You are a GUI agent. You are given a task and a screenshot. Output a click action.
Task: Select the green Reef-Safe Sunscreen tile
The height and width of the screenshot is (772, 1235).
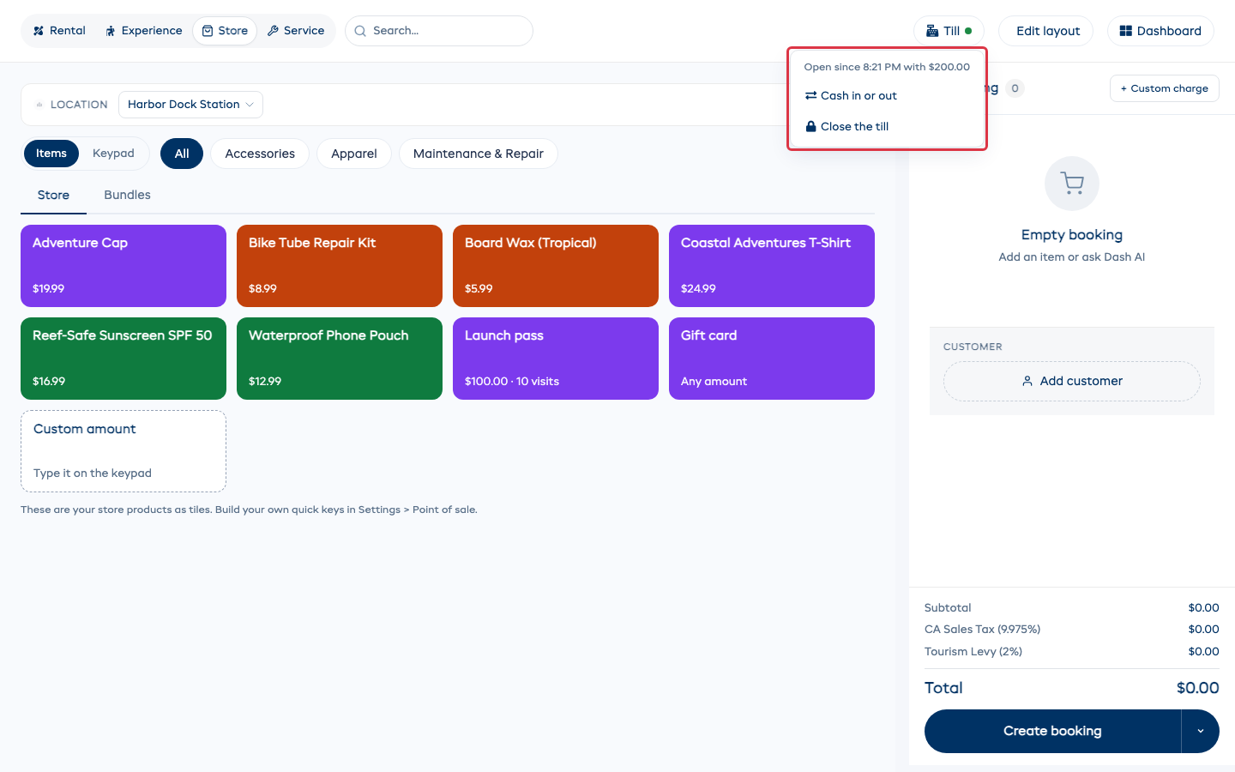123,359
